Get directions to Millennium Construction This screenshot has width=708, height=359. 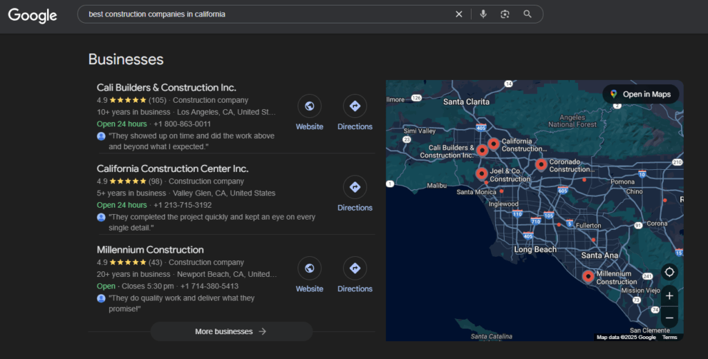click(355, 269)
